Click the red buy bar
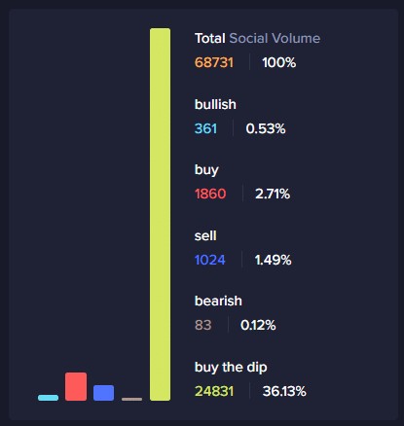 [x=76, y=386]
